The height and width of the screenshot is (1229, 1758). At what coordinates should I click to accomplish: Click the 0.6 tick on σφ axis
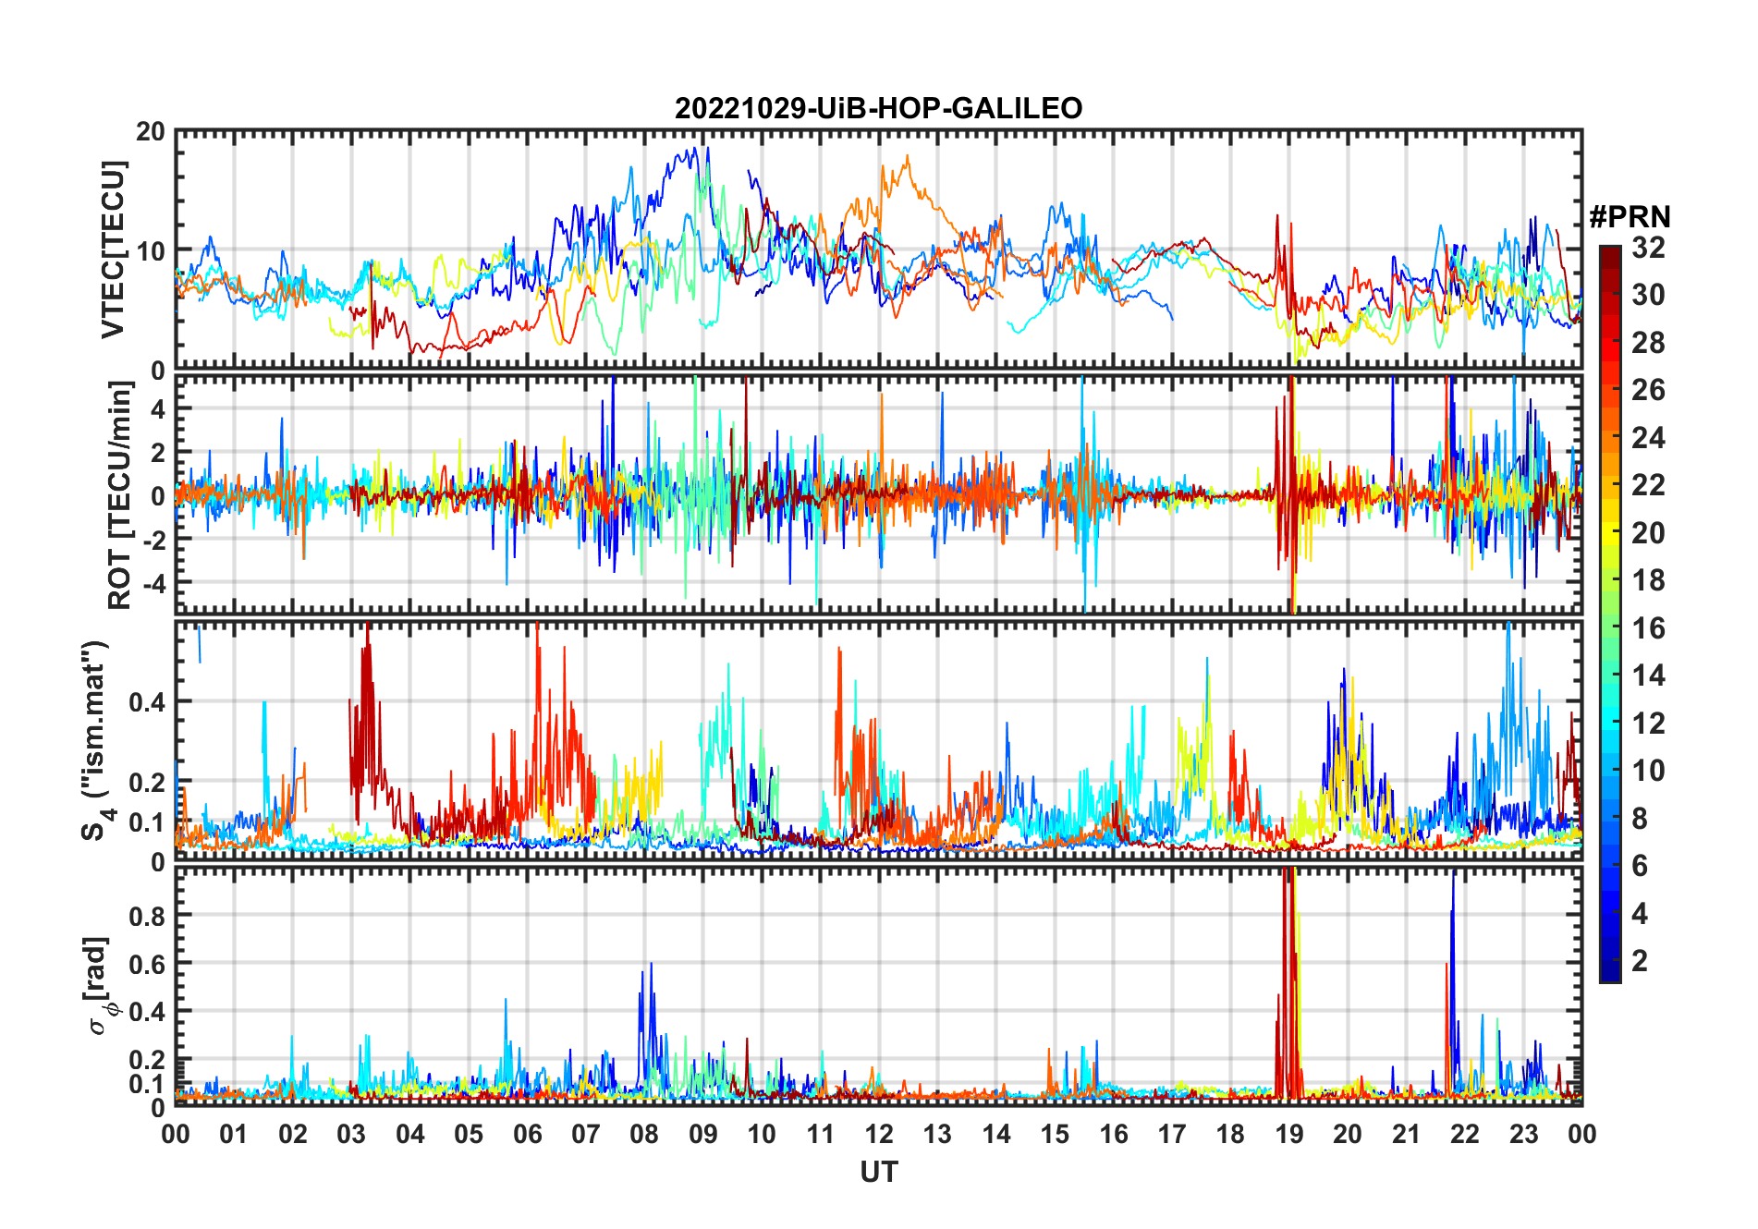coord(148,964)
